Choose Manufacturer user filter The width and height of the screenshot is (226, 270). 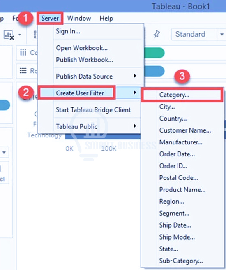click(x=182, y=142)
